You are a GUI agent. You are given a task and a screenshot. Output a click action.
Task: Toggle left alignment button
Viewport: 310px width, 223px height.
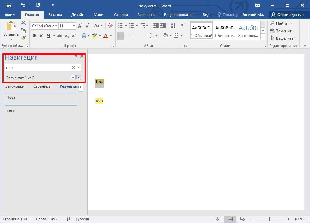(x=120, y=36)
